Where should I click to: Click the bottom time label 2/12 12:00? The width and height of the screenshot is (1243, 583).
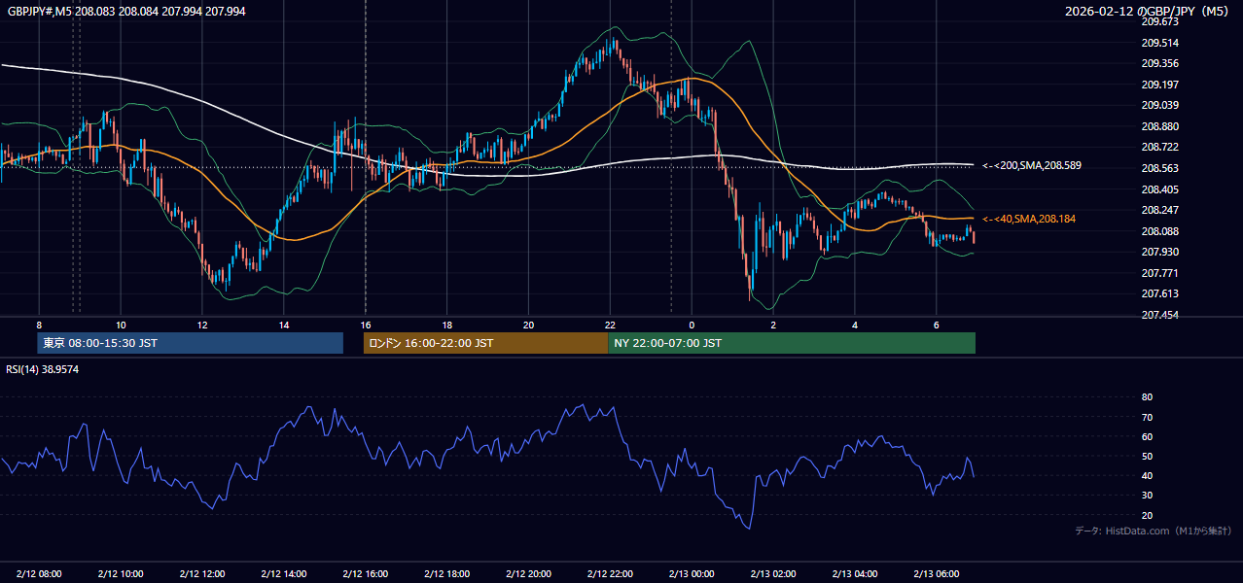point(202,574)
